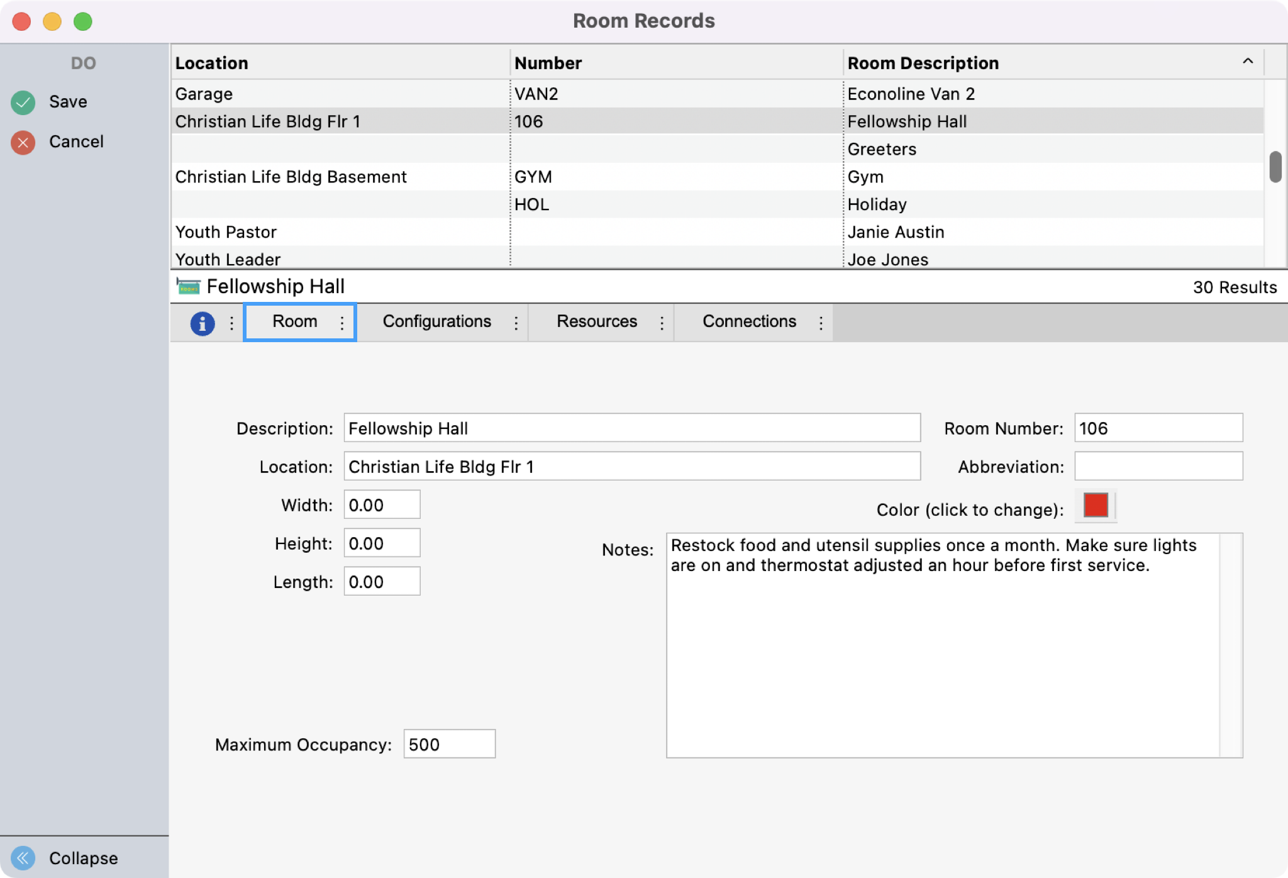Screen dimensions: 1288x878
Task: Change the red room color swatch
Action: 1096,505
